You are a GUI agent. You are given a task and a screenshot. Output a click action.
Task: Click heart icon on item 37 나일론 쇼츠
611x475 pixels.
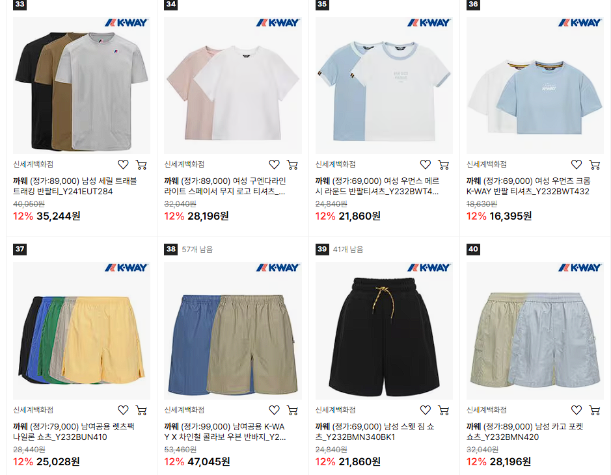pyautogui.click(x=123, y=410)
